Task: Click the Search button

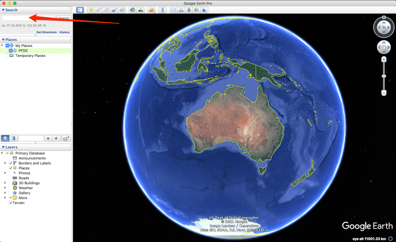Action: (x=64, y=18)
